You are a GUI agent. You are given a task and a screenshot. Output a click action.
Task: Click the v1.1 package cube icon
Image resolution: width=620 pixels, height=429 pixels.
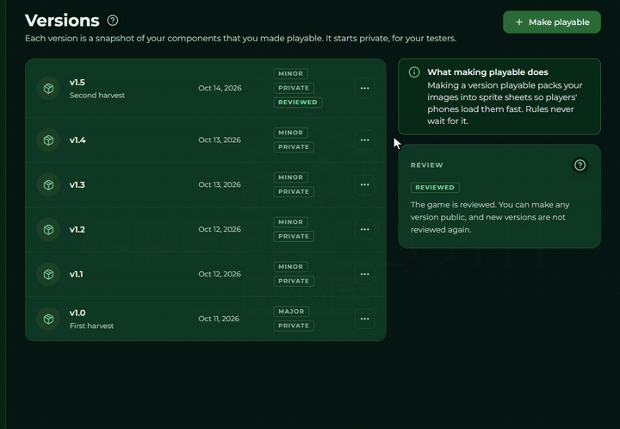pyautogui.click(x=48, y=274)
